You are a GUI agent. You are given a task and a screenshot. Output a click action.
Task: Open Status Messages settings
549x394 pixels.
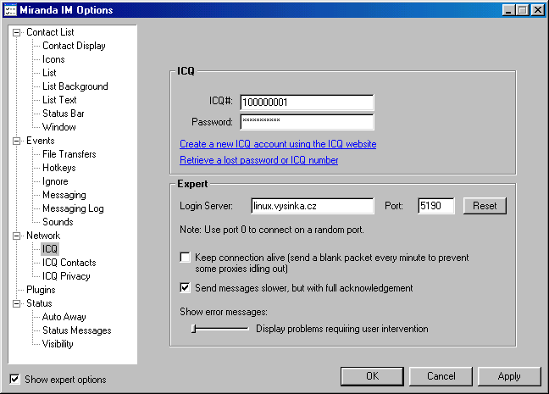77,330
